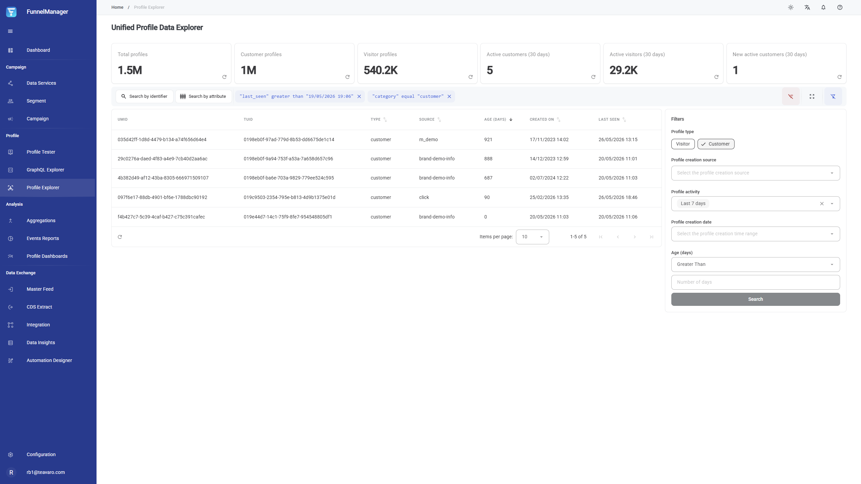Refresh the New active customers card
Viewport: 861px width, 484px height.
839,77
